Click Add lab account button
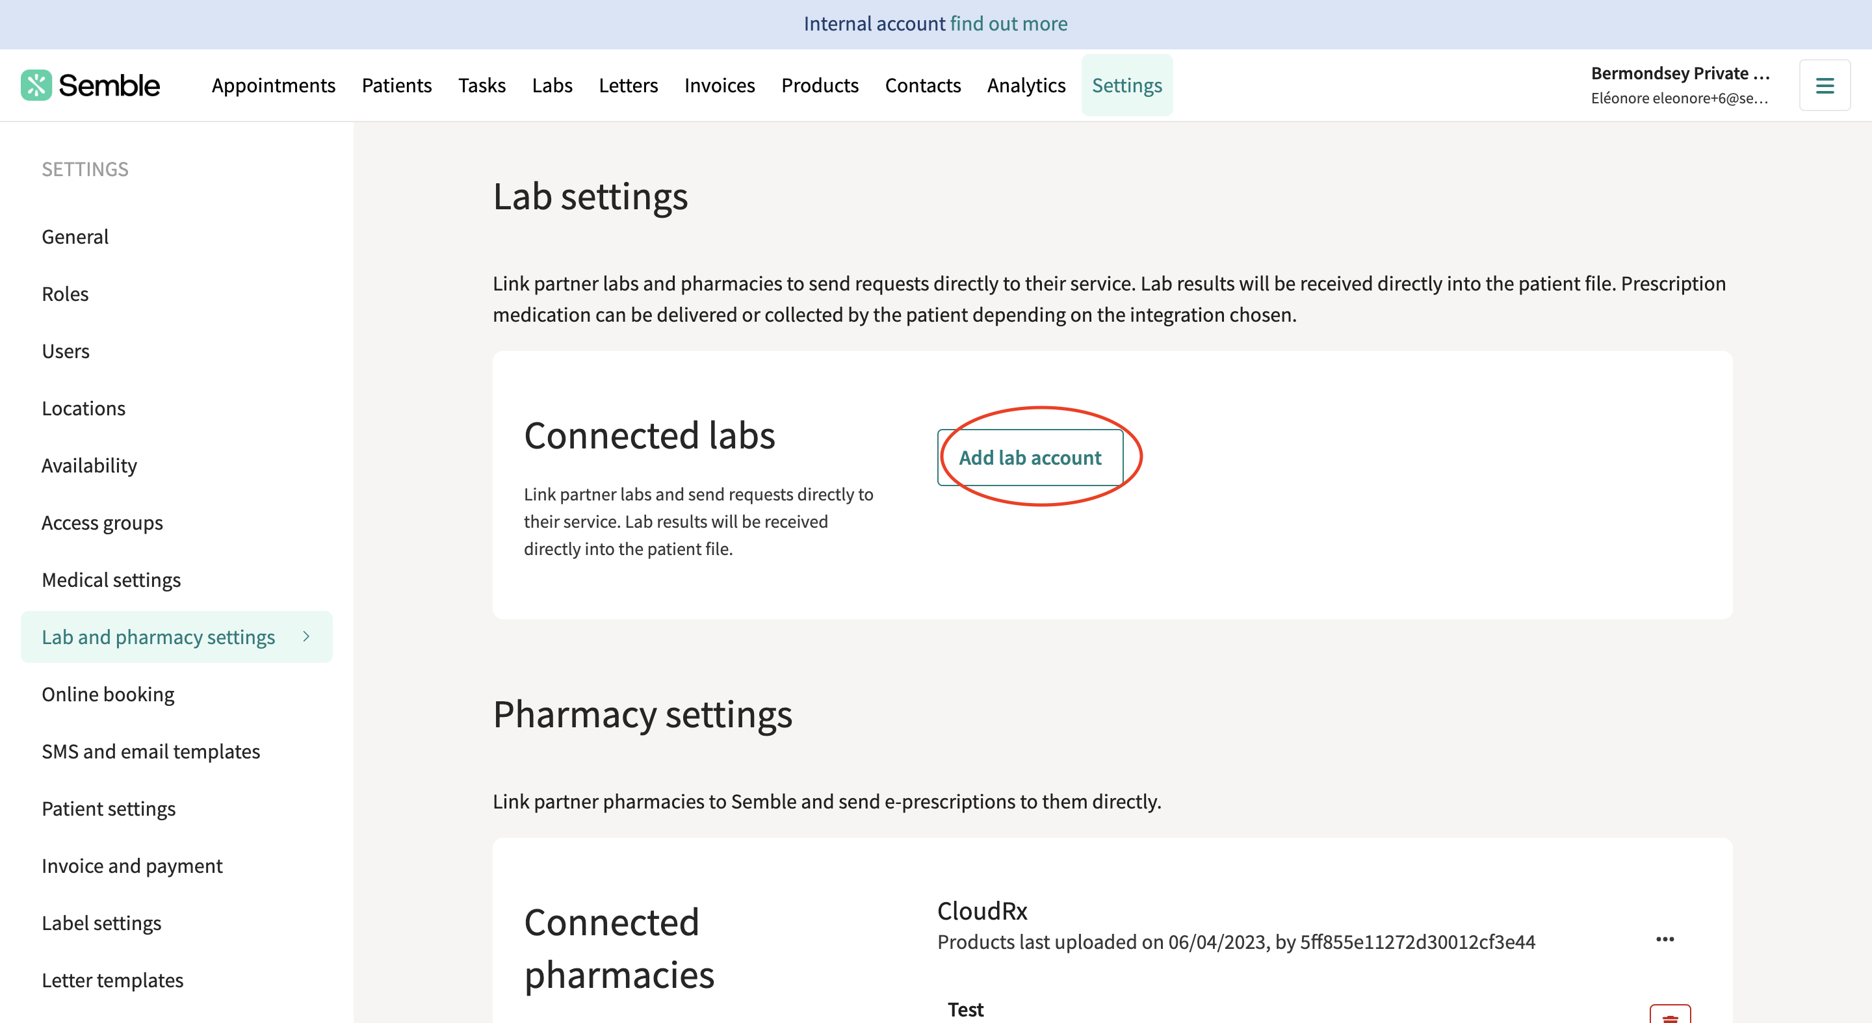This screenshot has height=1023, width=1872. [1029, 457]
